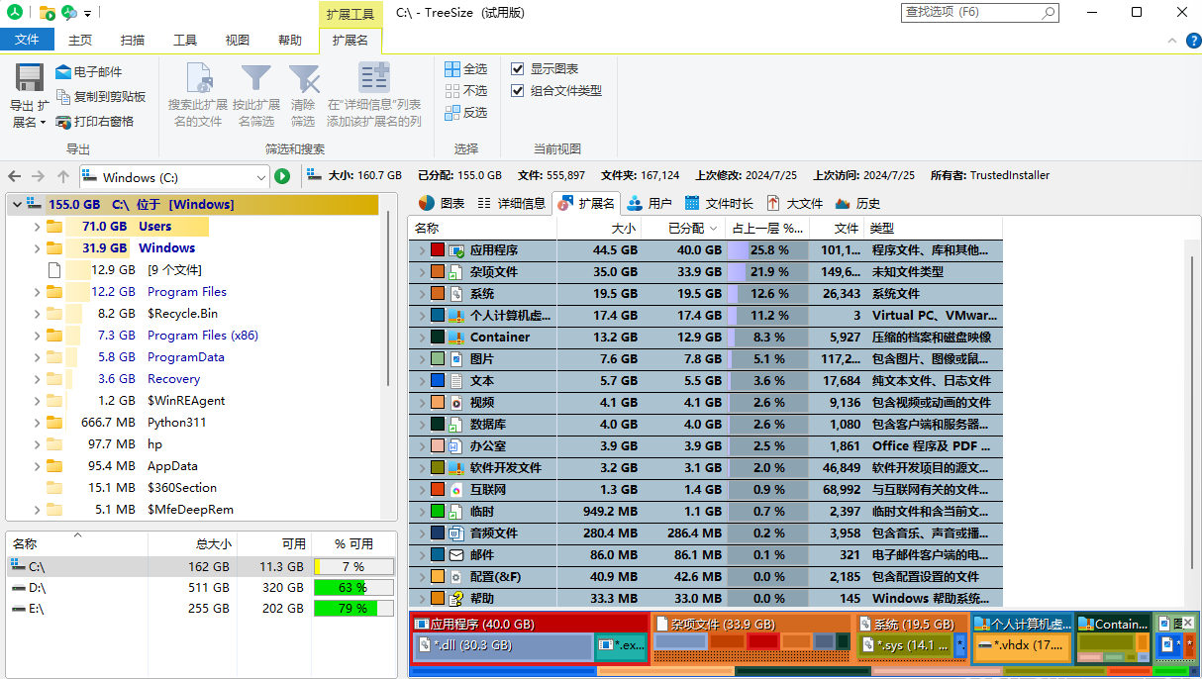
Task: Click the blue 文件 button
Action: tap(27, 40)
